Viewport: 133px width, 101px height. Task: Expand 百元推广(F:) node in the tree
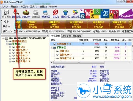(10, 53)
